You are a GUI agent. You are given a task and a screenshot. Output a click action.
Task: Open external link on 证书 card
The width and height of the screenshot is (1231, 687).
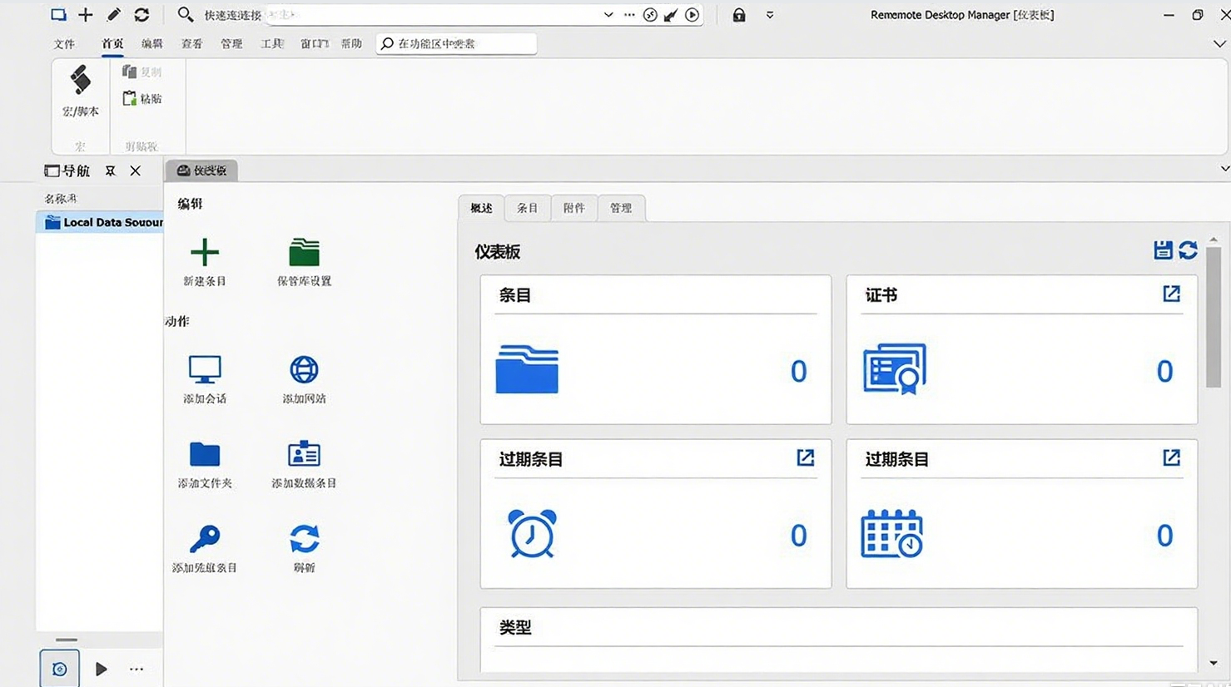(1171, 294)
